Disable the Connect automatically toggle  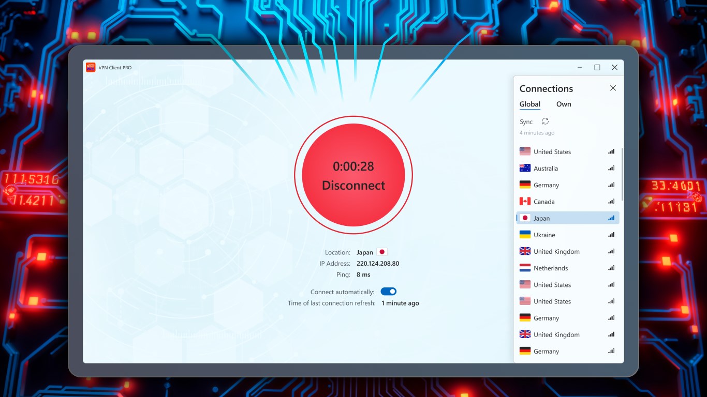(x=388, y=291)
